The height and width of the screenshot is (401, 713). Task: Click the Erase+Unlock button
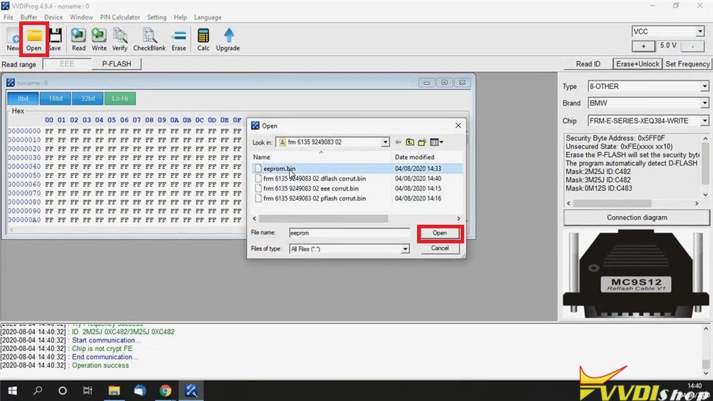click(x=637, y=64)
